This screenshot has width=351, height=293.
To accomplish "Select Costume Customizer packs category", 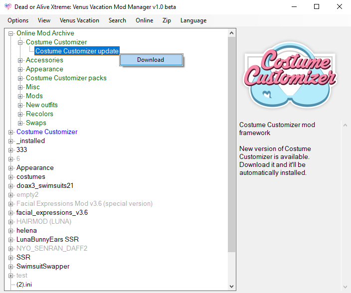I will coord(66,78).
